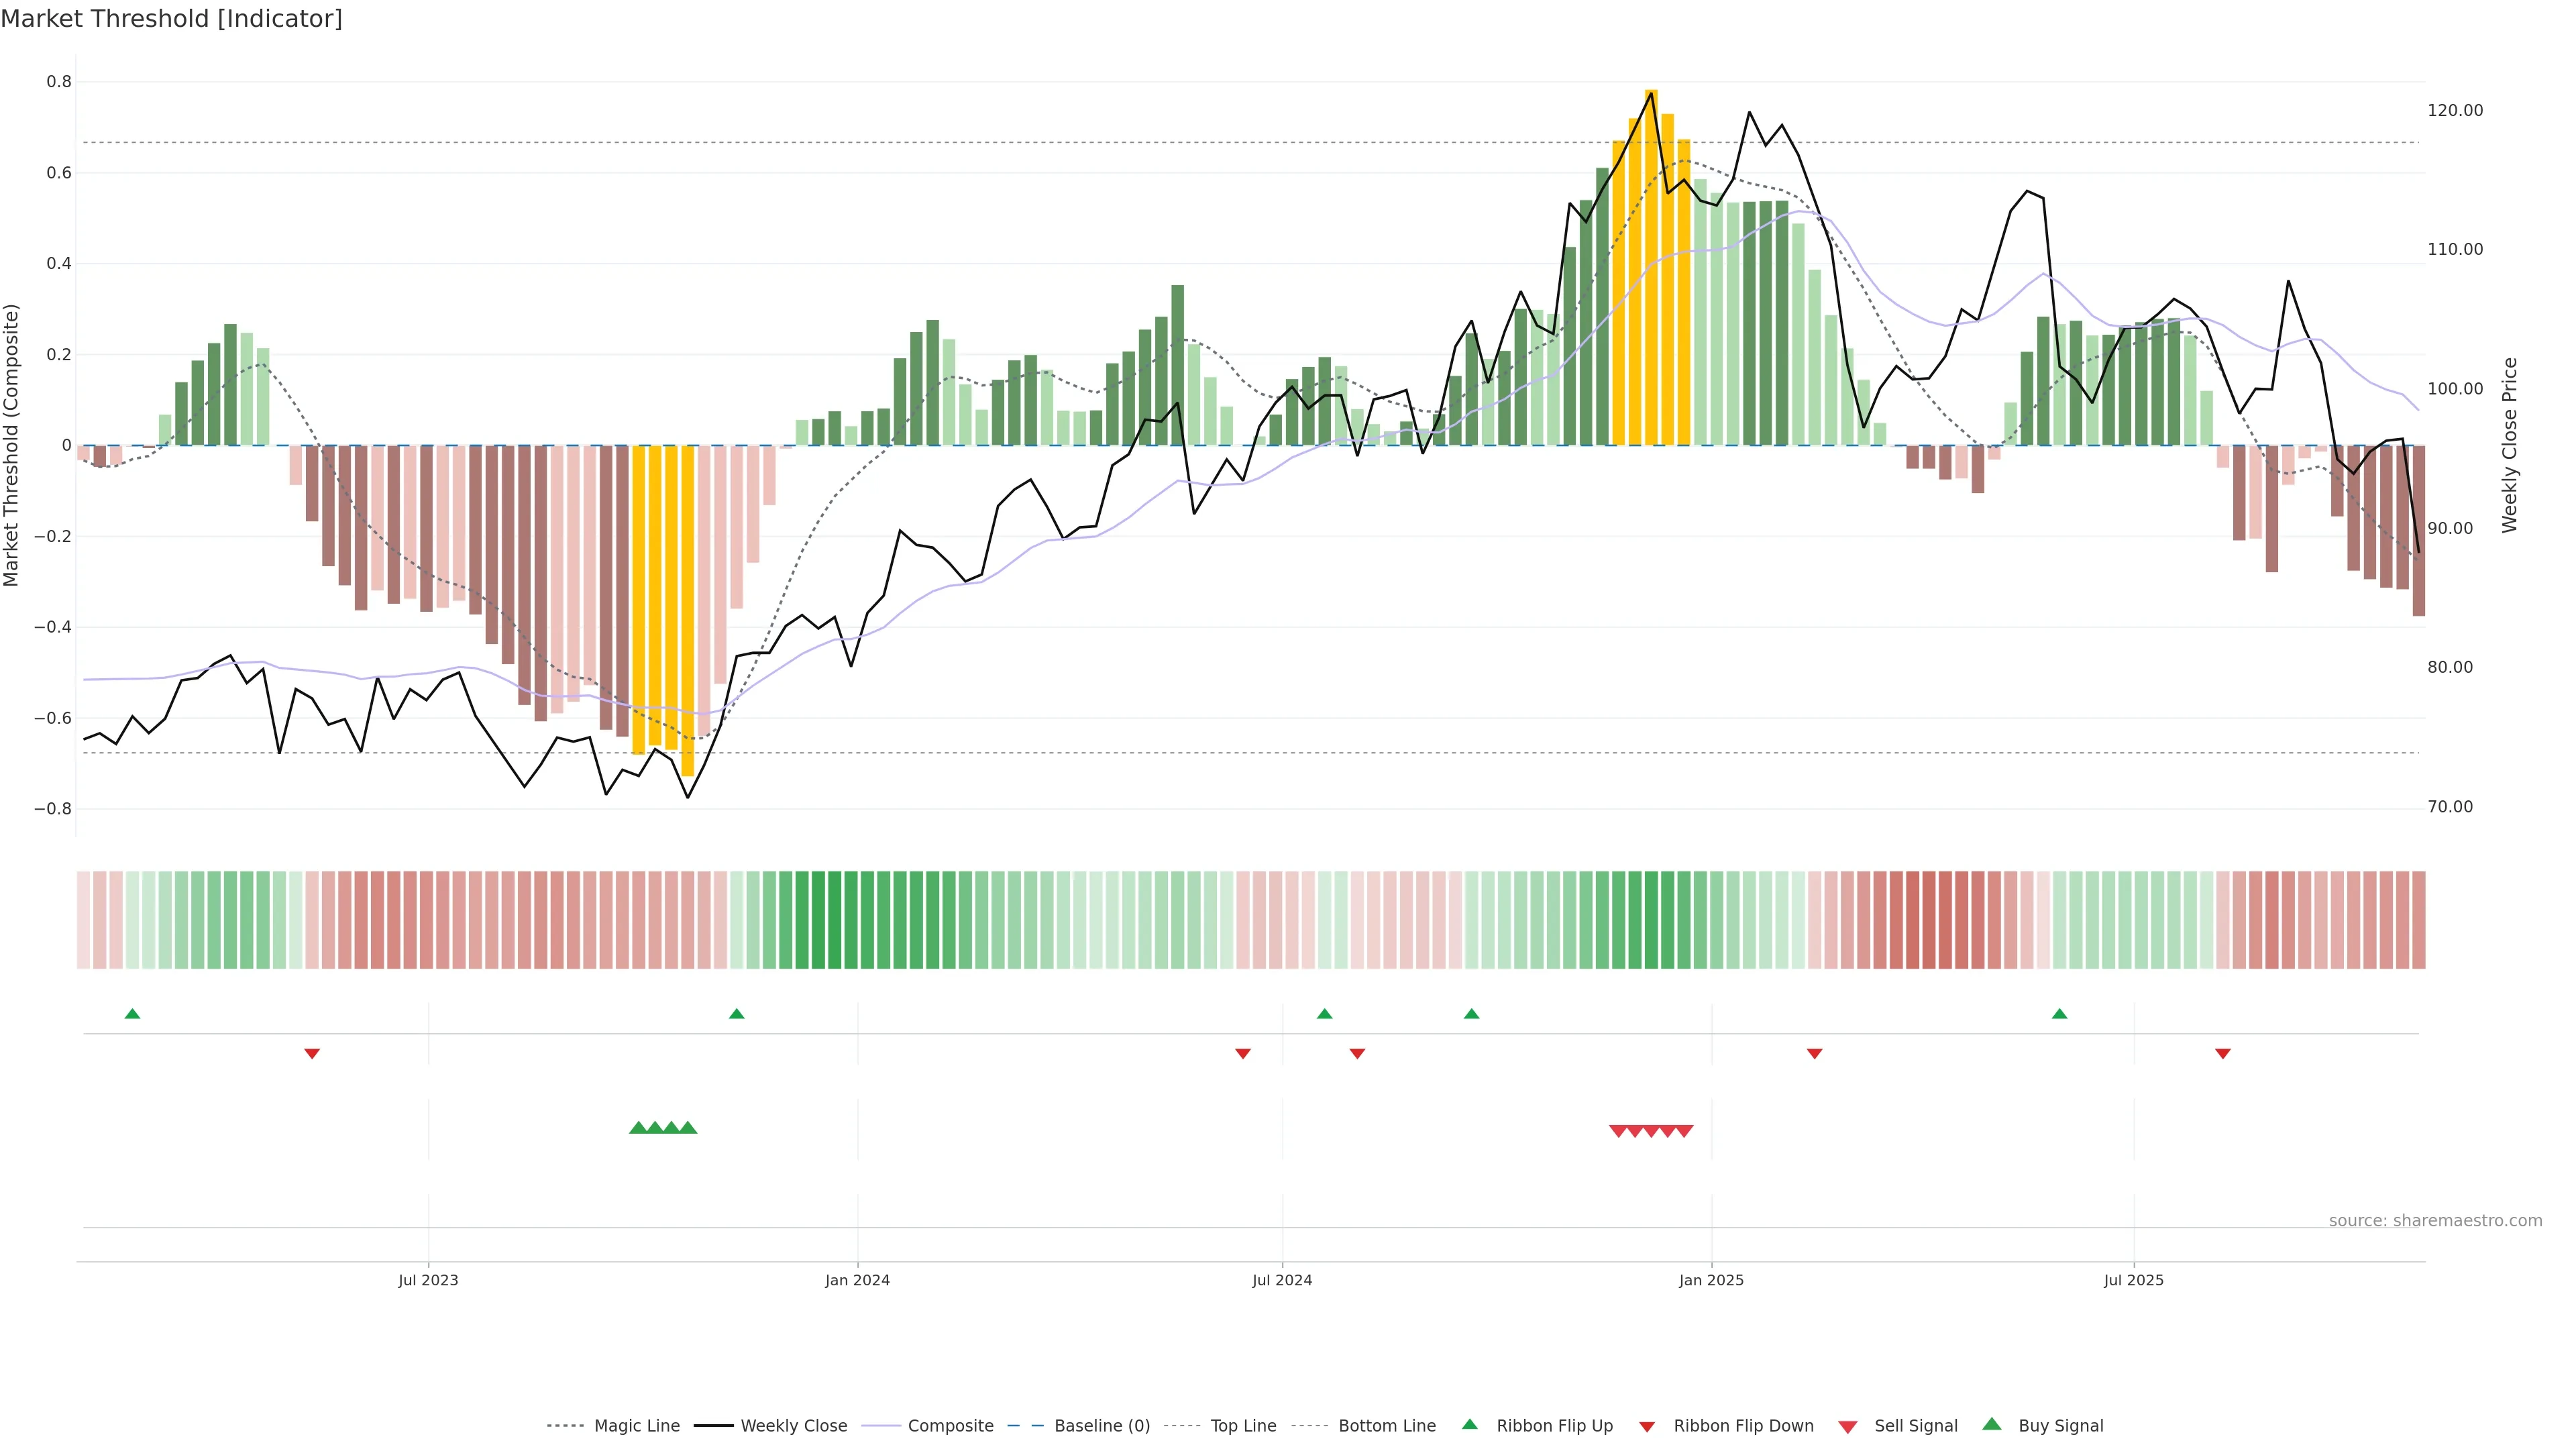
Task: Click the Jan 2024 axis label
Action: [x=857, y=1280]
